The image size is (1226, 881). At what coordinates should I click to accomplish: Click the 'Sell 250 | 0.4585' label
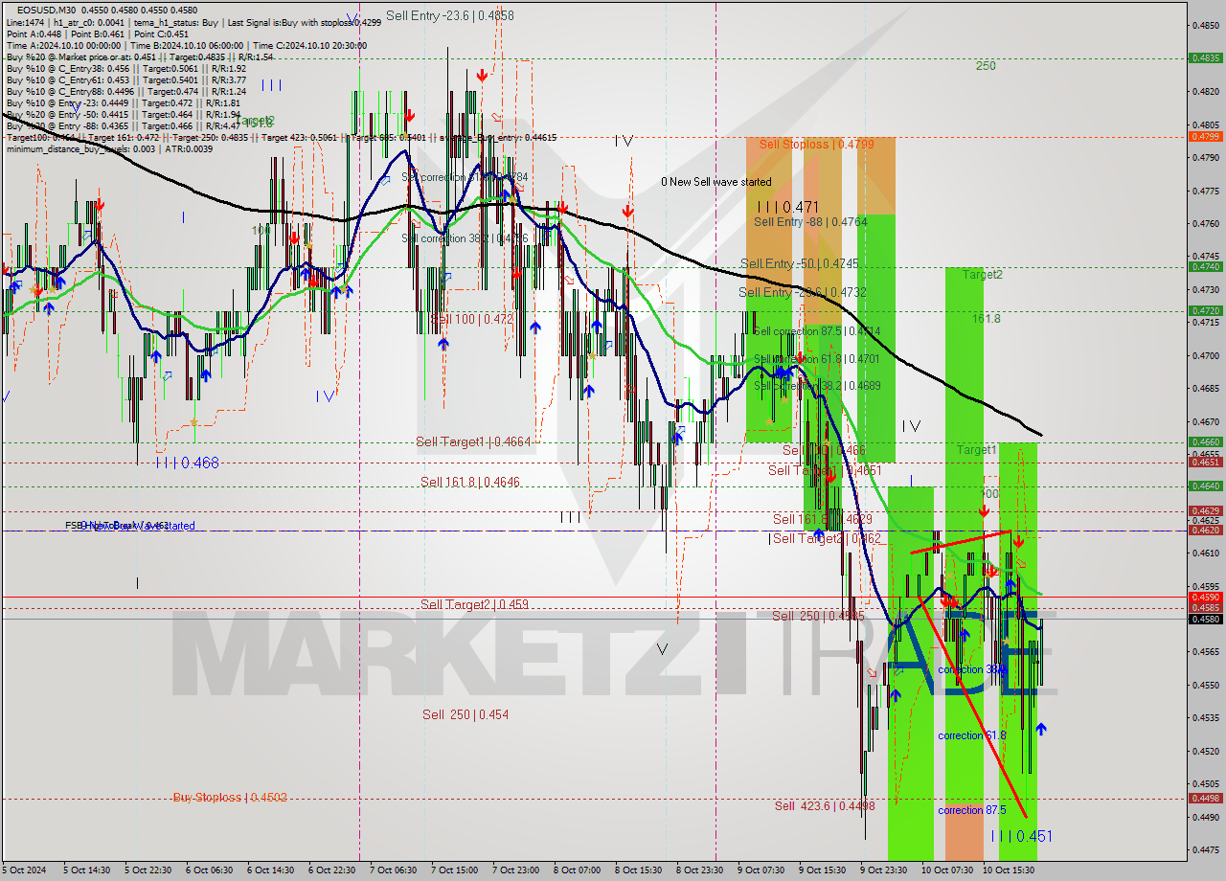click(x=818, y=616)
